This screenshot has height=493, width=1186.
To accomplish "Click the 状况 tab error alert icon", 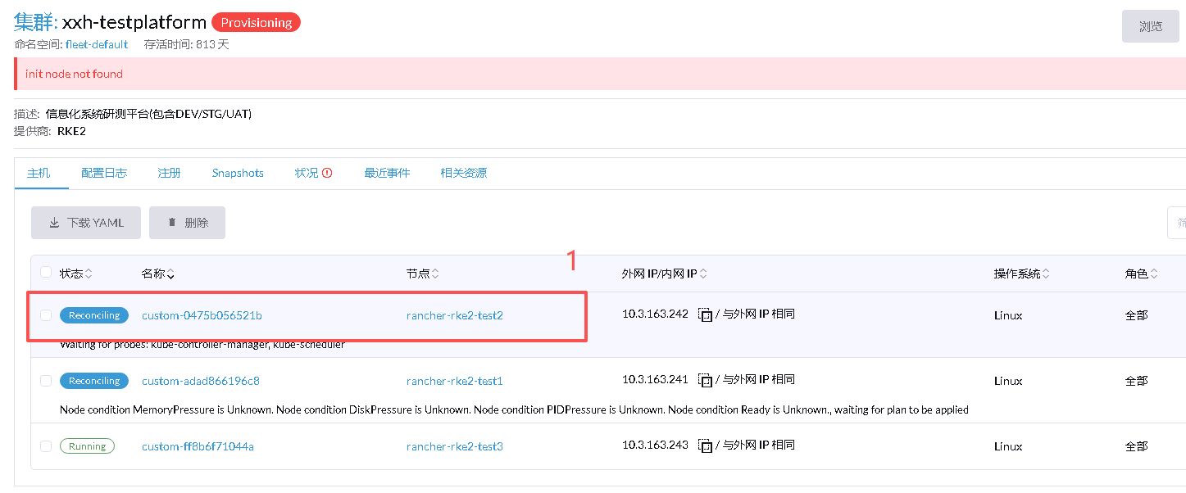I will pos(327,173).
